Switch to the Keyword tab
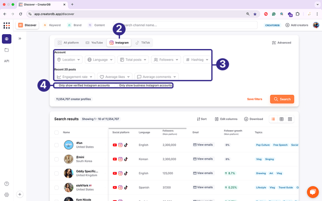The width and height of the screenshot is (322, 201). (52, 25)
